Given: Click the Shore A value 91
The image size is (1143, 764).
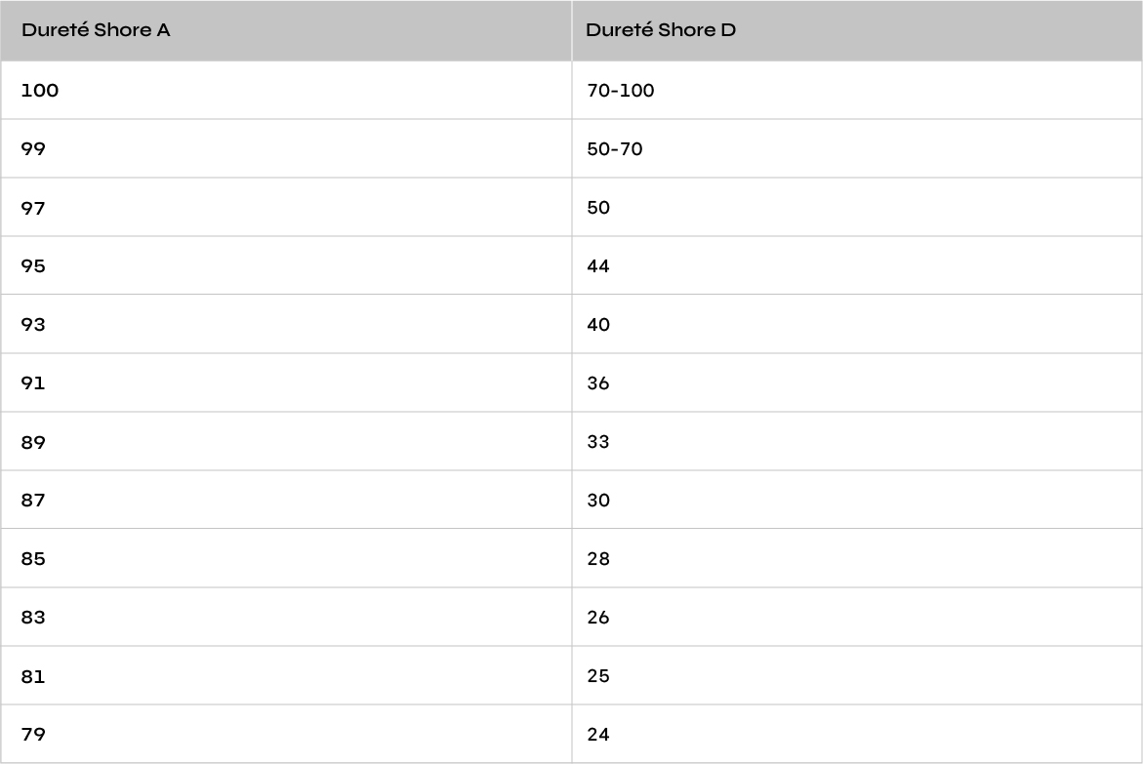Looking at the screenshot, I should (33, 382).
